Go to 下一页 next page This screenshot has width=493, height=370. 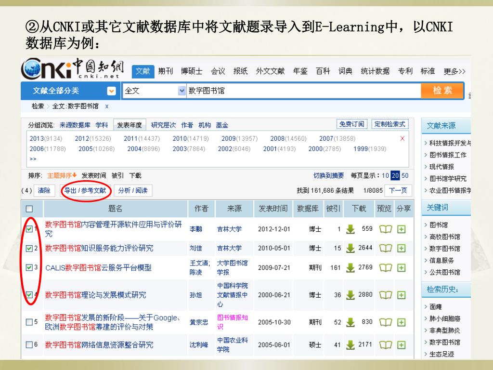point(398,190)
